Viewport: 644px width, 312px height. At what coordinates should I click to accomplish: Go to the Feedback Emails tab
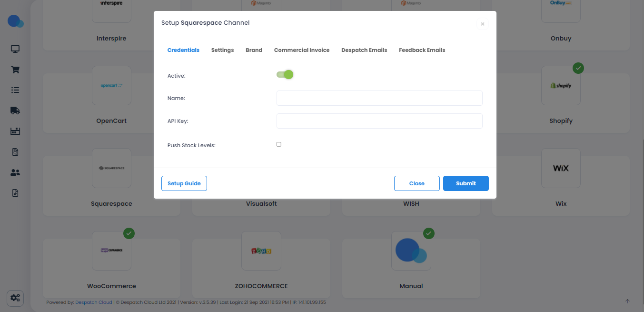[422, 50]
